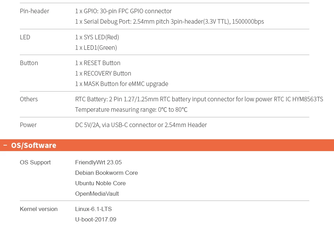Click the Linux-6.1-LTS kernel version
The width and height of the screenshot is (334, 227).
(94, 209)
